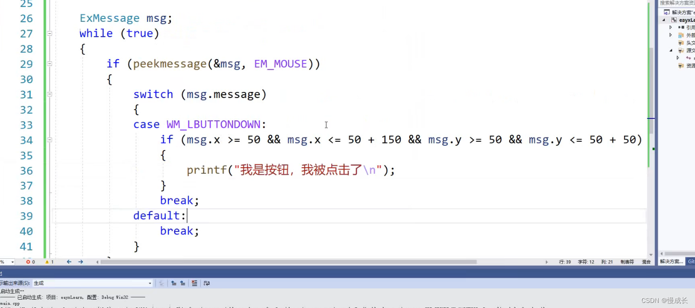Click the 列: 21 column indicator
Viewport: 695px width, 308px height.
point(607,262)
